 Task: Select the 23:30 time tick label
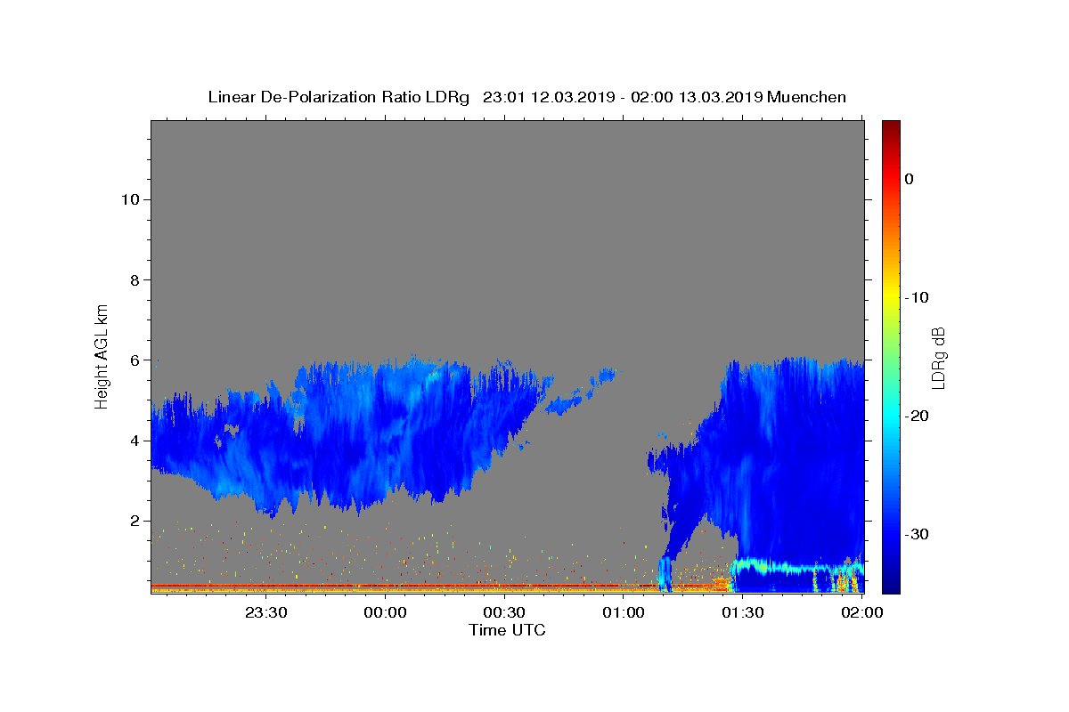pyautogui.click(x=266, y=612)
